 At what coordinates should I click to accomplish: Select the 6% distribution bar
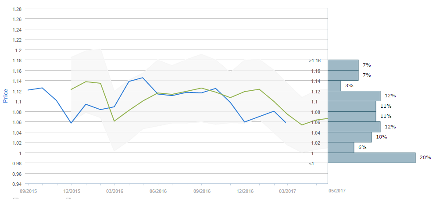(x=341, y=147)
